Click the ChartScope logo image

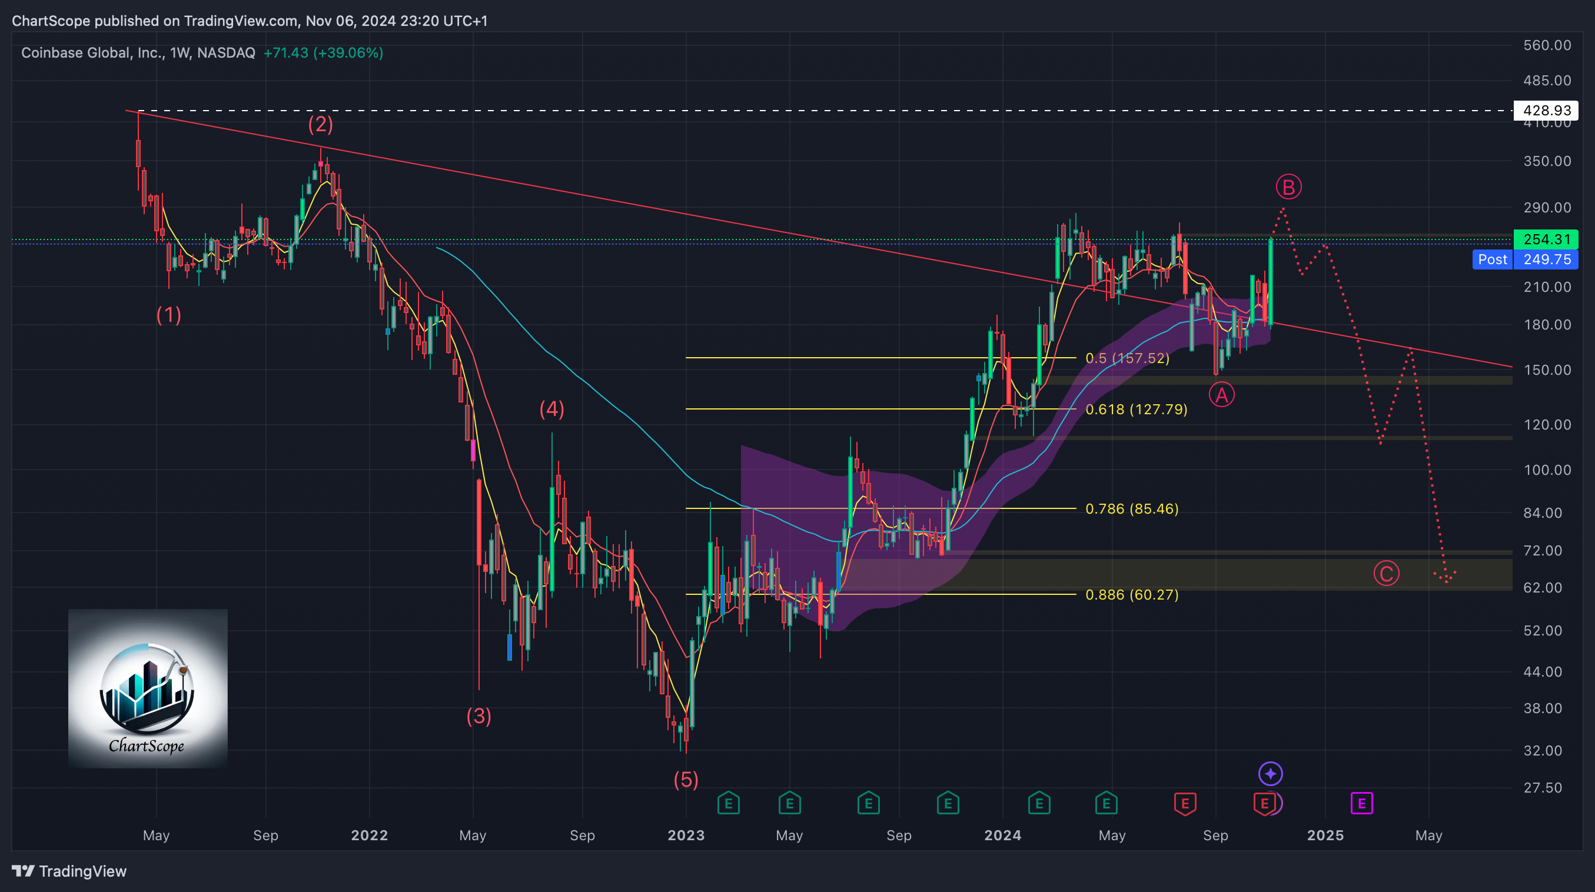tap(147, 688)
